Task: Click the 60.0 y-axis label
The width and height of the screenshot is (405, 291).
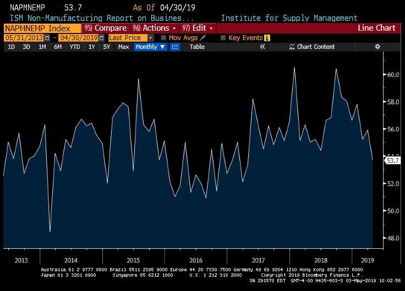Action: pos(393,75)
